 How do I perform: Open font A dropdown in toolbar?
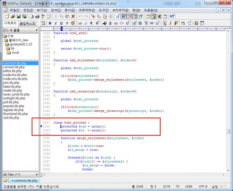pos(118,16)
